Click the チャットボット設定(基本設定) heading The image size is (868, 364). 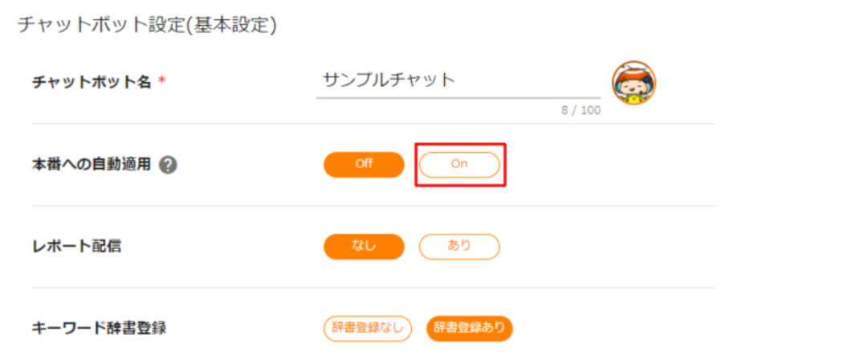[147, 25]
